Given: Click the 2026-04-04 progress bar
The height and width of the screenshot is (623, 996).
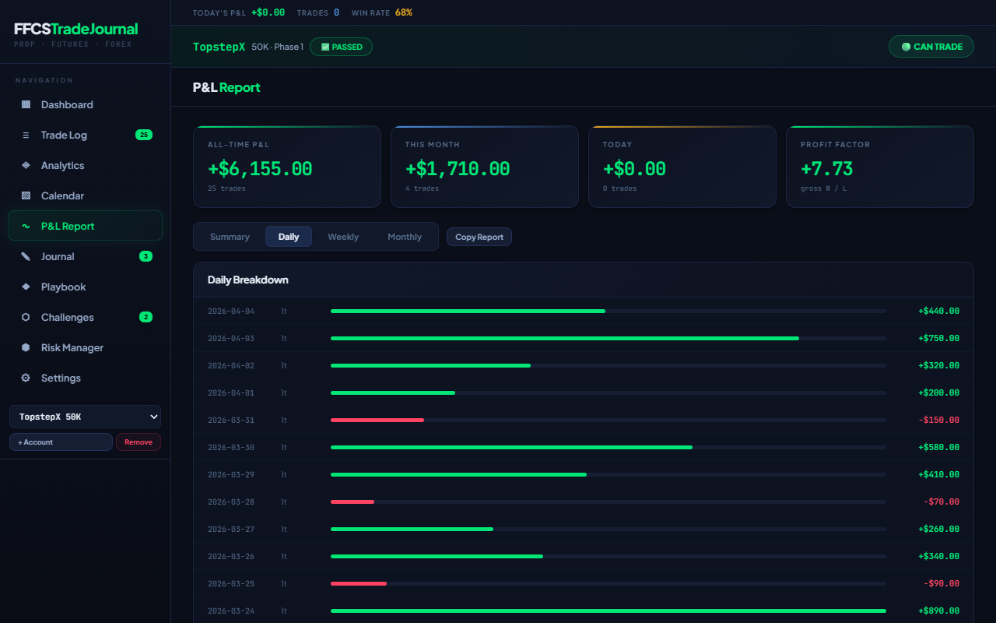Looking at the screenshot, I should tap(608, 311).
